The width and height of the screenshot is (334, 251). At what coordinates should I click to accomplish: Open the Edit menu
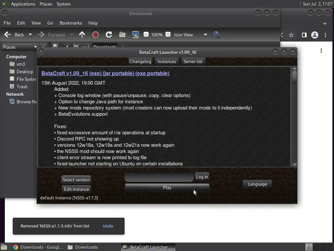coord(21,23)
